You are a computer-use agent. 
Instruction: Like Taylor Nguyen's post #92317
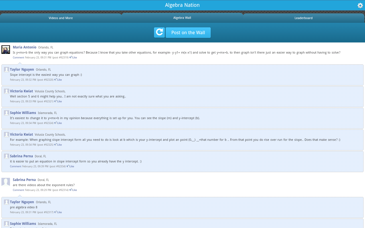(58, 212)
